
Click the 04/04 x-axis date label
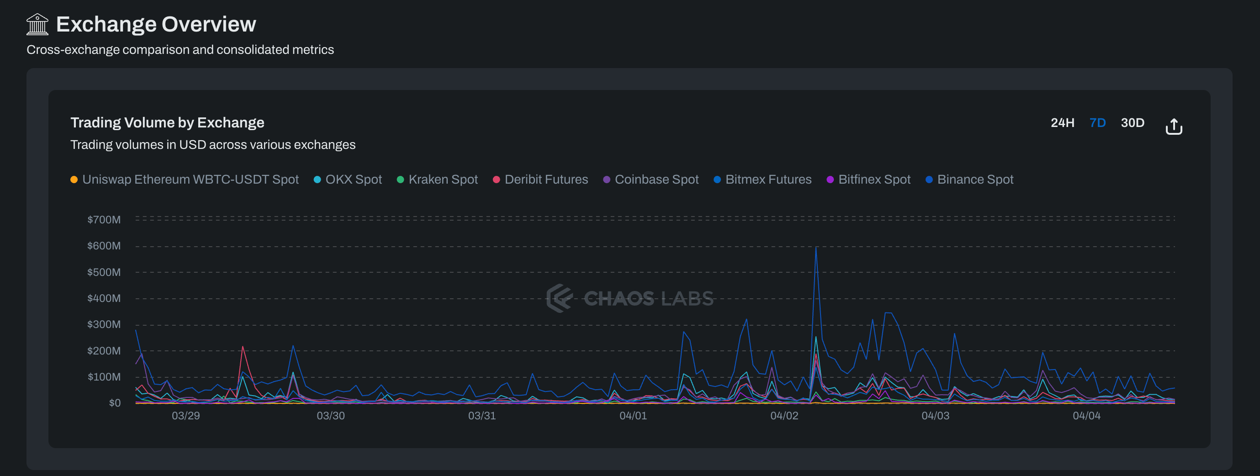coord(1086,416)
